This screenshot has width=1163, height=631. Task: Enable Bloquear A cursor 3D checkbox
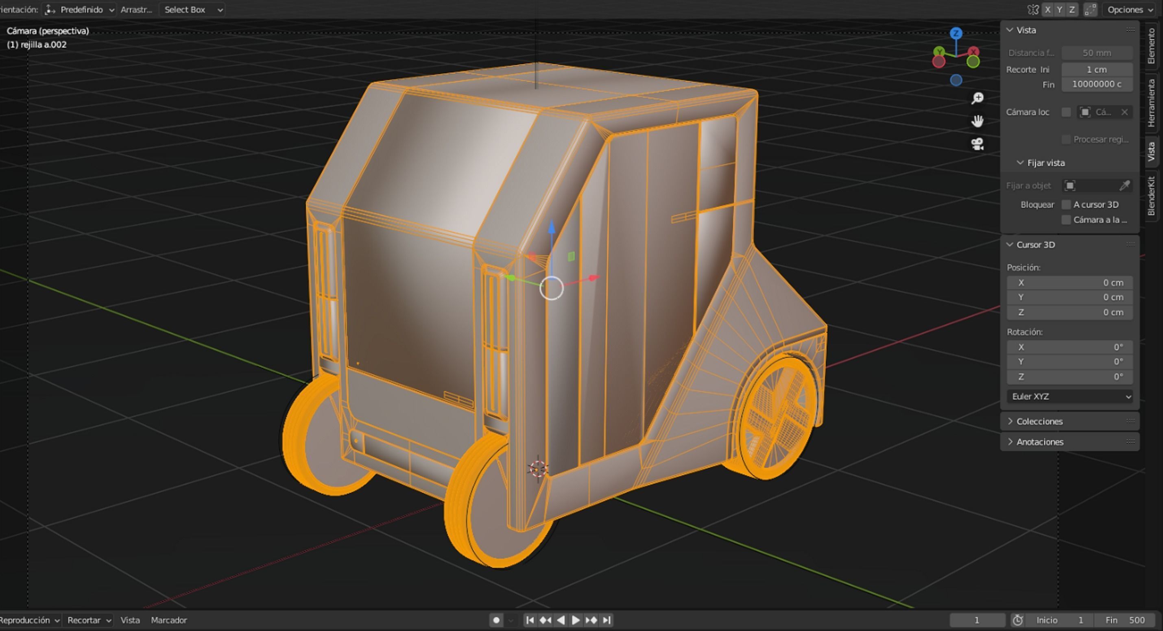coord(1066,205)
